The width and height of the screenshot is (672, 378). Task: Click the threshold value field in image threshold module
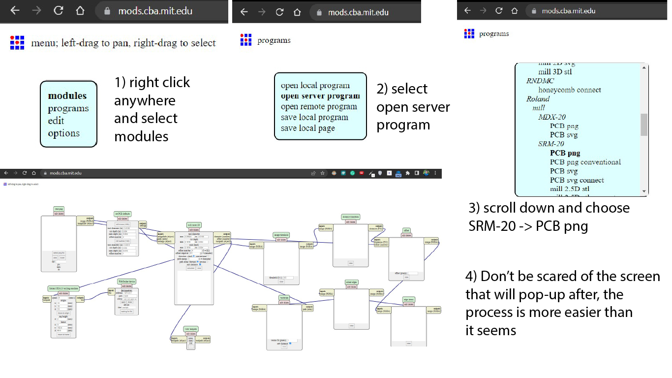[288, 278]
